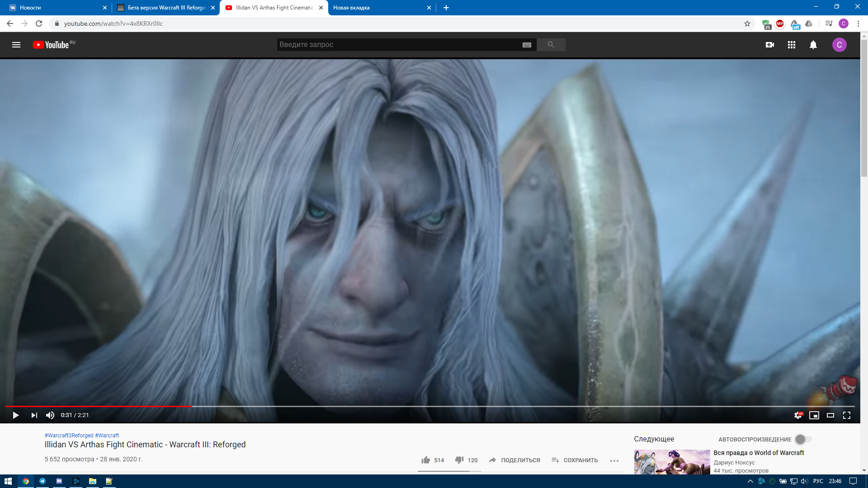Dislike the video with 120 dislikes
This screenshot has width=868, height=488.
pos(466,460)
